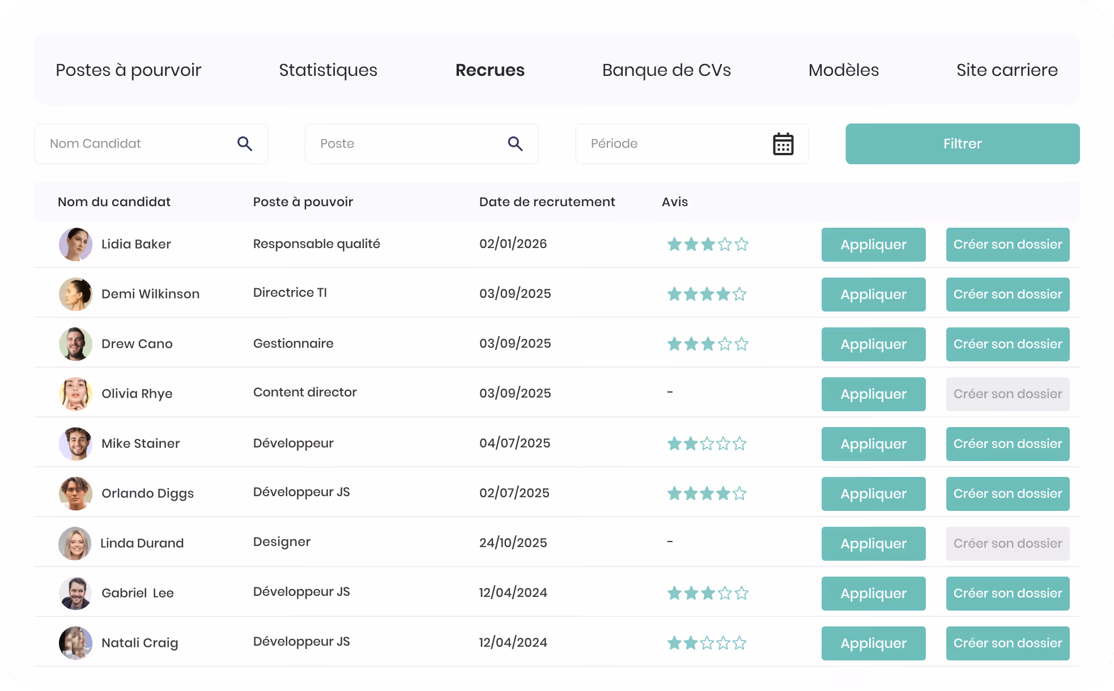Click the Date de recrutement column header

547,202
